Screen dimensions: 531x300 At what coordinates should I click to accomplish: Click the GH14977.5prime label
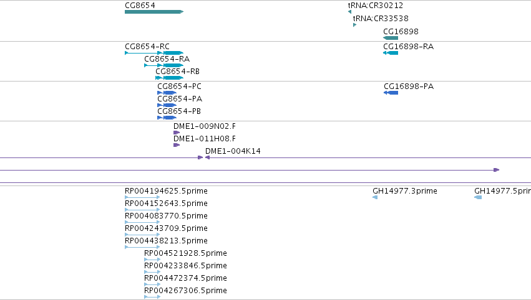coord(502,191)
